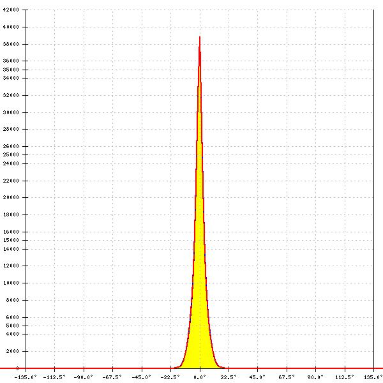Image resolution: width=383 pixels, height=383 pixels.
Task: Click the 8000 y-axis label
Action: point(12,300)
